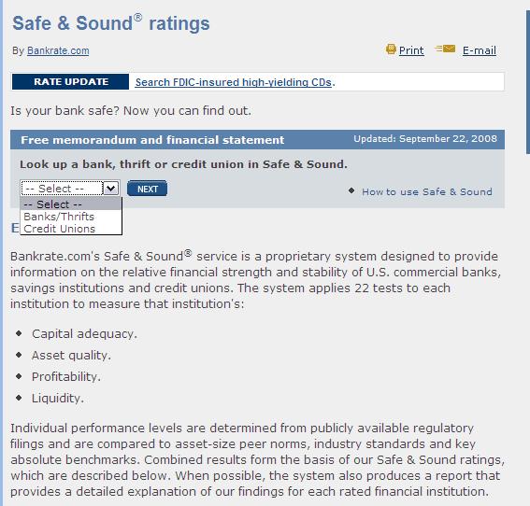Open the E-mail link

[x=480, y=50]
